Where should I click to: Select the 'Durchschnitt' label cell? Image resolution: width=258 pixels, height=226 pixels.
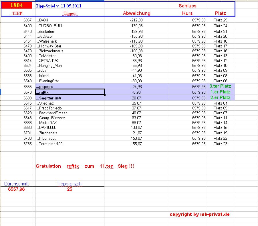point(17,184)
